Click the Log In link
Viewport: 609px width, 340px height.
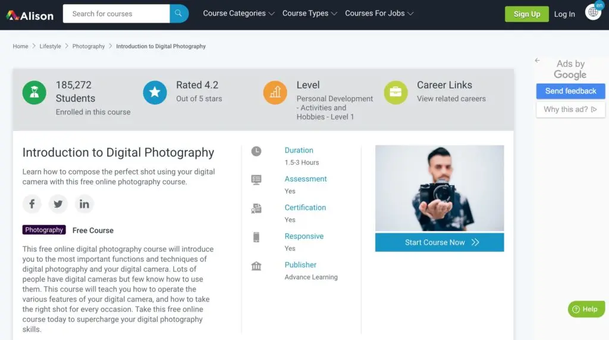point(564,14)
